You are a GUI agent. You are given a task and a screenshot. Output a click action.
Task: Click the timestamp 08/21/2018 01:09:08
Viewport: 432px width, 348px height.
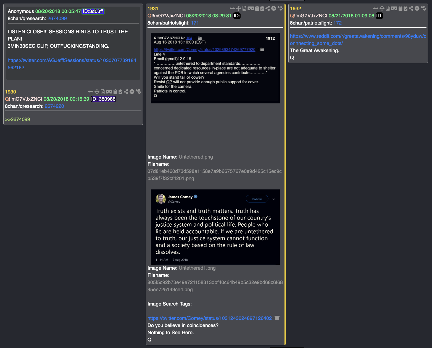[351, 16]
